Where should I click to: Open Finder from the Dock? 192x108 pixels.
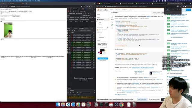(x=58, y=104)
